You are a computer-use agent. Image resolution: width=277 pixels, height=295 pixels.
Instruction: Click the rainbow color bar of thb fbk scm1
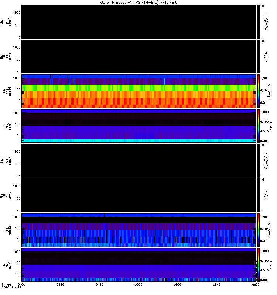(x=258, y=126)
